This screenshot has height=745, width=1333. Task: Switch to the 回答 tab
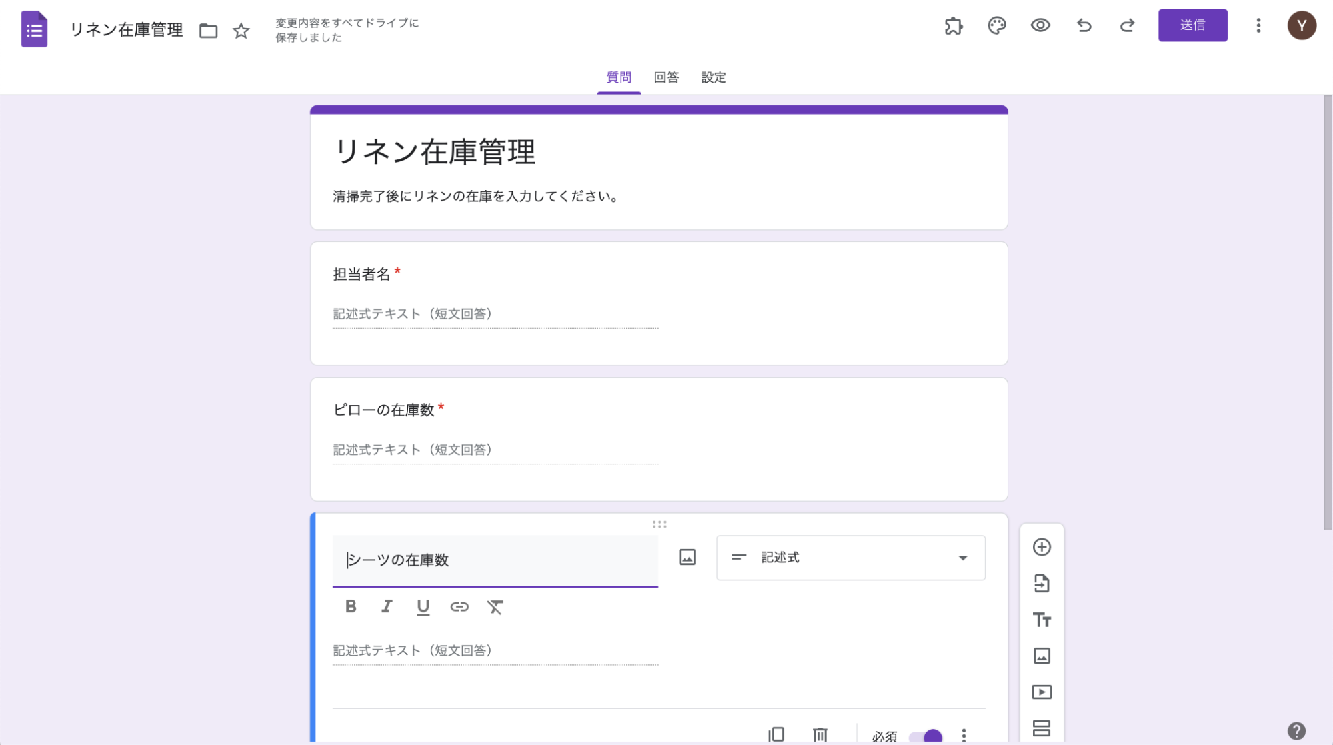coord(665,77)
